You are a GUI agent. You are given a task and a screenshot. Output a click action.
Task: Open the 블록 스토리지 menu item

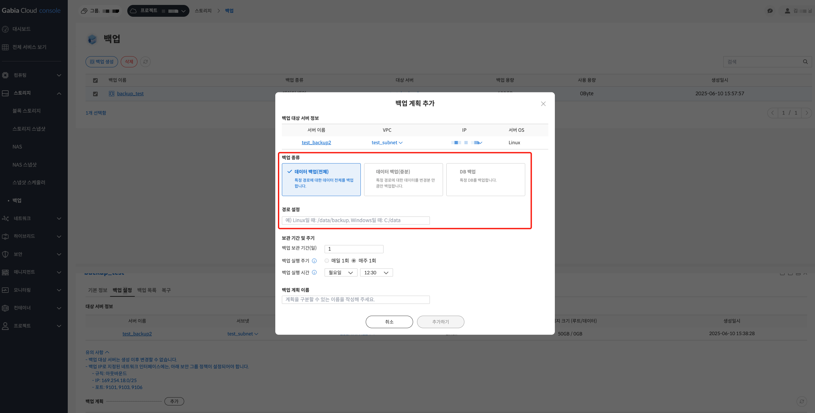coord(27,111)
